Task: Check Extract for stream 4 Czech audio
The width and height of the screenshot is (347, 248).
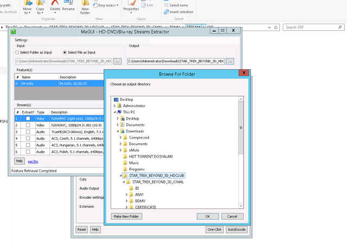Action: pos(28,139)
